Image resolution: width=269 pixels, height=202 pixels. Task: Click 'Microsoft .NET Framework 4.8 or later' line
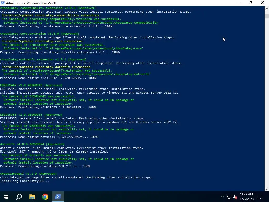point(54,151)
